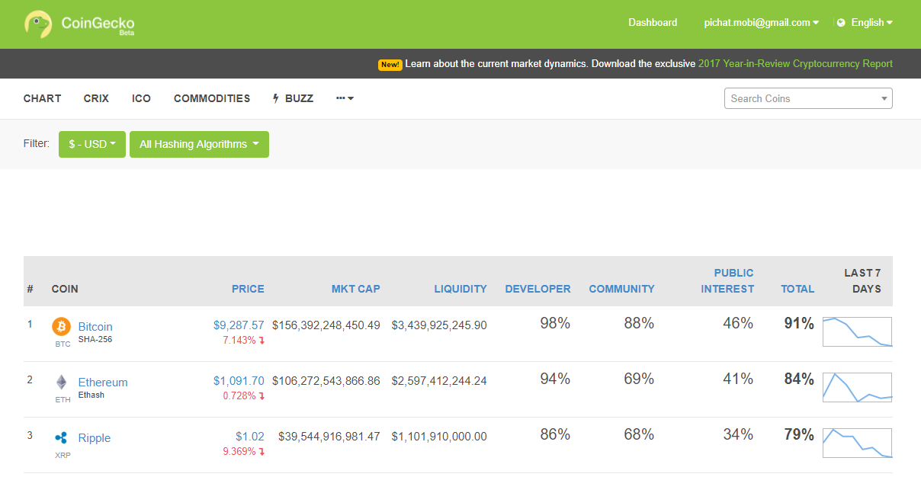Click the Bitcoin orange coin icon
This screenshot has width=921, height=477.
[x=61, y=327]
